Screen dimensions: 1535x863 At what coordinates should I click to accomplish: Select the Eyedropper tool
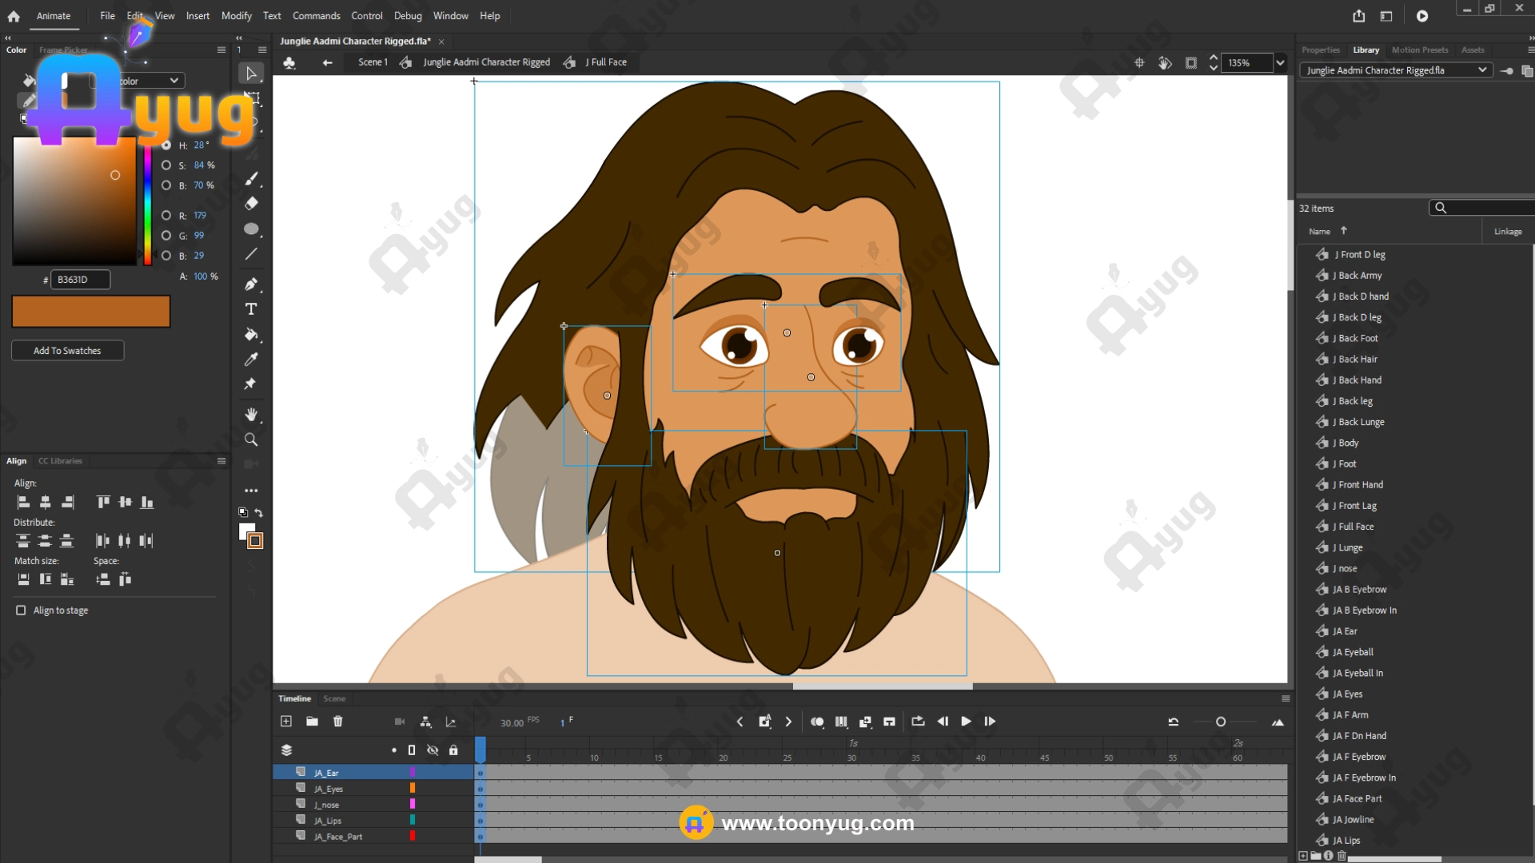point(251,360)
